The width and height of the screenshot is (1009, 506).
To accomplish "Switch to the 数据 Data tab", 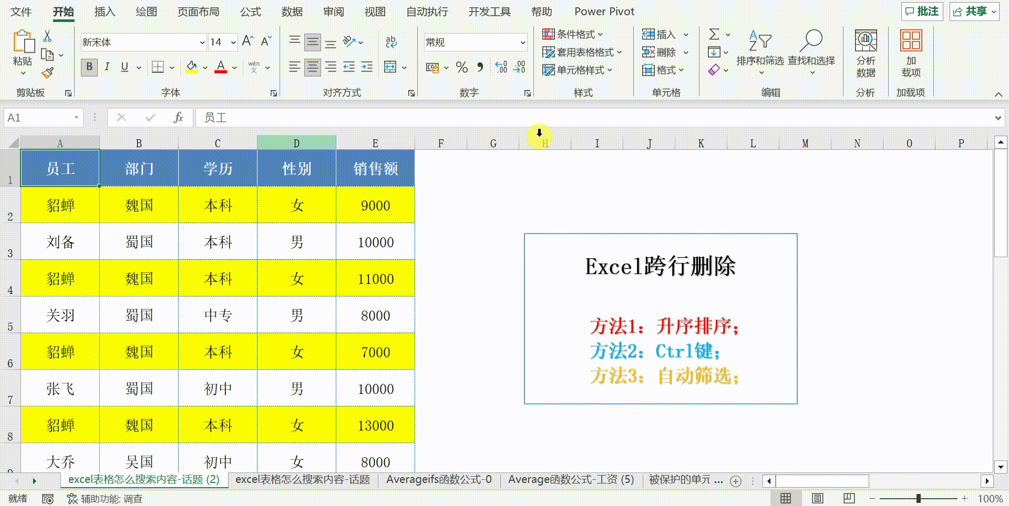I will tap(292, 12).
